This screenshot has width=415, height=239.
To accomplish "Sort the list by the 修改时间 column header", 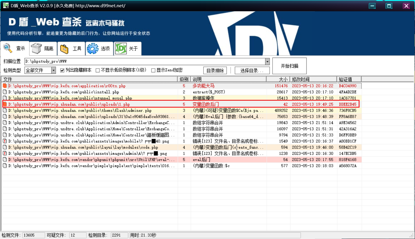I will [x=314, y=79].
